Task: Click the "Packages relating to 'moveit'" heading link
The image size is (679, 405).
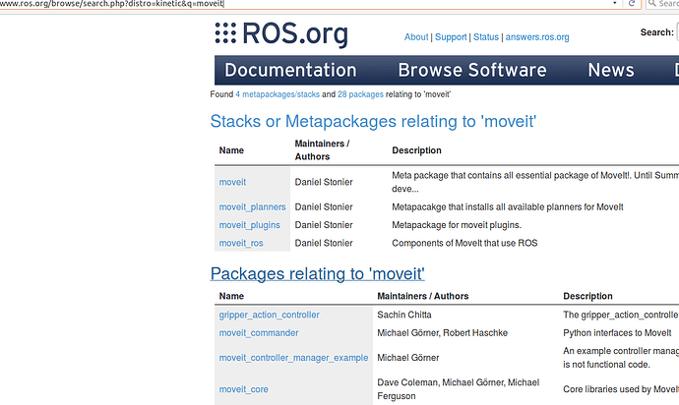Action: [x=318, y=274]
